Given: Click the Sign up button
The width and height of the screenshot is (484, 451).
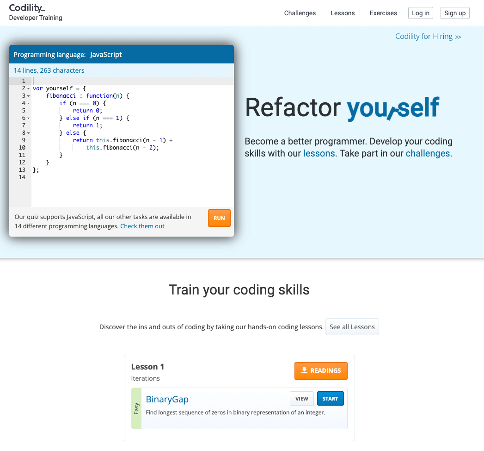Looking at the screenshot, I should (455, 13).
